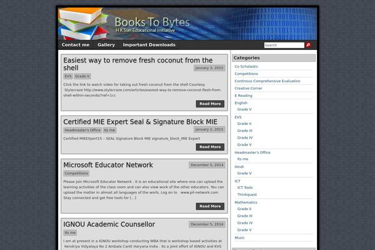Open English category
375x250 pixels.
tap(241, 103)
